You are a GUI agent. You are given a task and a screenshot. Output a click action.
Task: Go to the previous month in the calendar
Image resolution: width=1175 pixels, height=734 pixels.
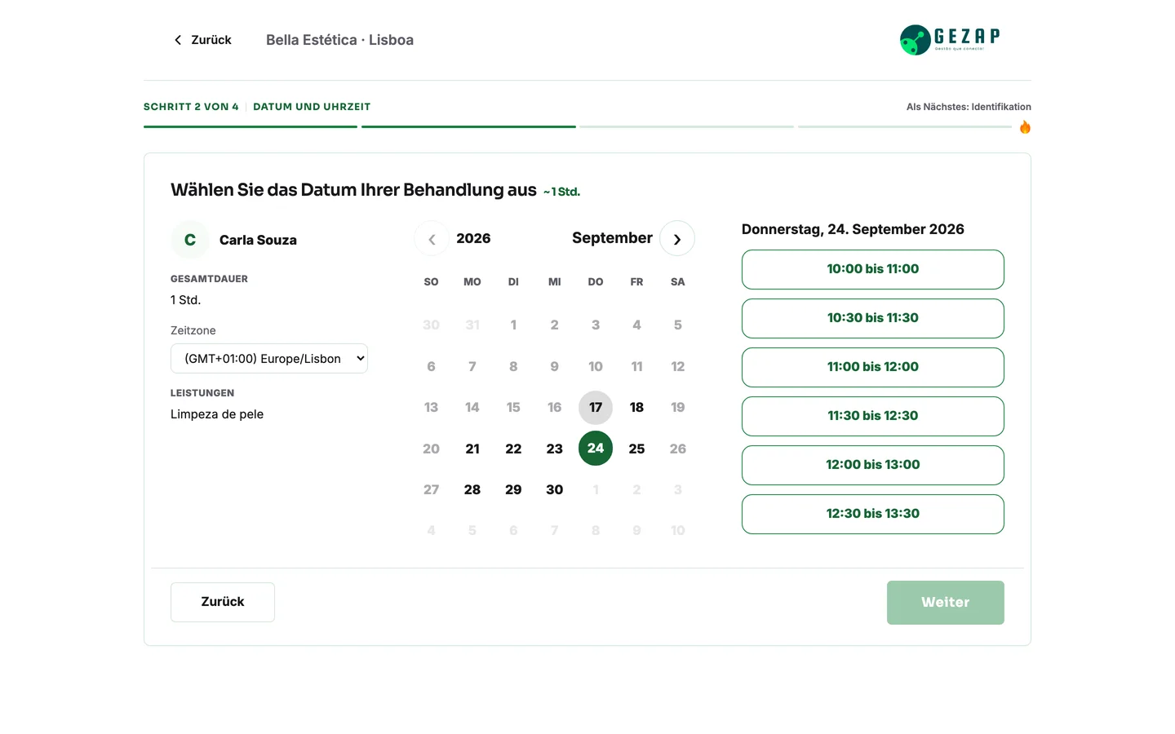(432, 239)
